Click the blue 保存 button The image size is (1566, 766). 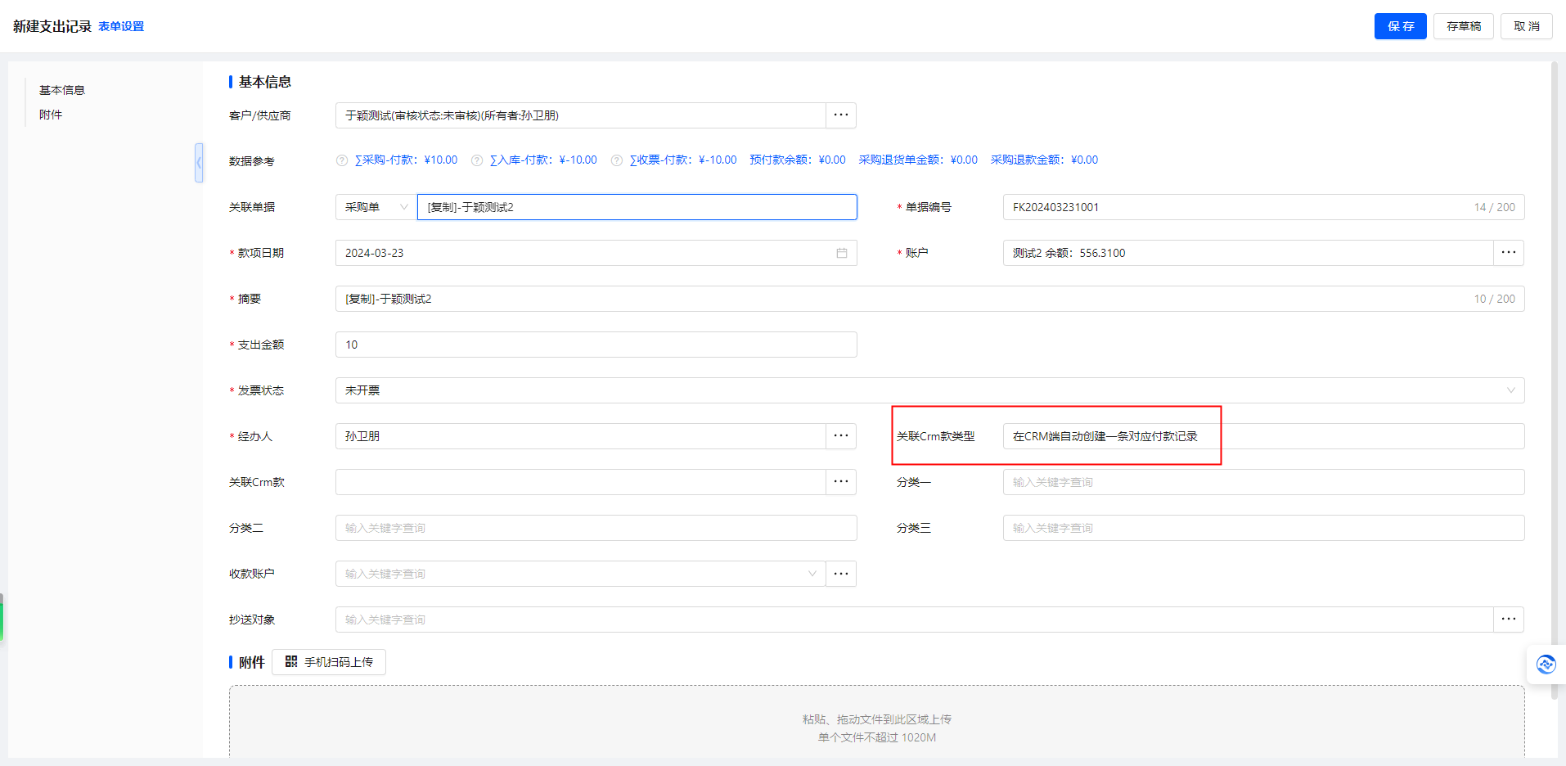coord(1400,26)
